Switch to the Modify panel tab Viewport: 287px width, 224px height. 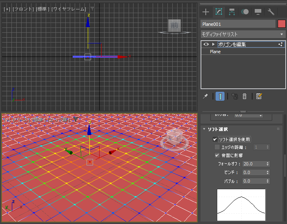pyautogui.click(x=219, y=12)
